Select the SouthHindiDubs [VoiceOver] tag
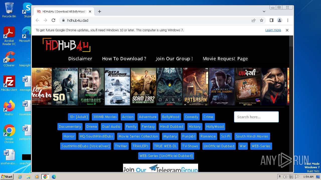This screenshot has height=180, width=321. point(86,146)
